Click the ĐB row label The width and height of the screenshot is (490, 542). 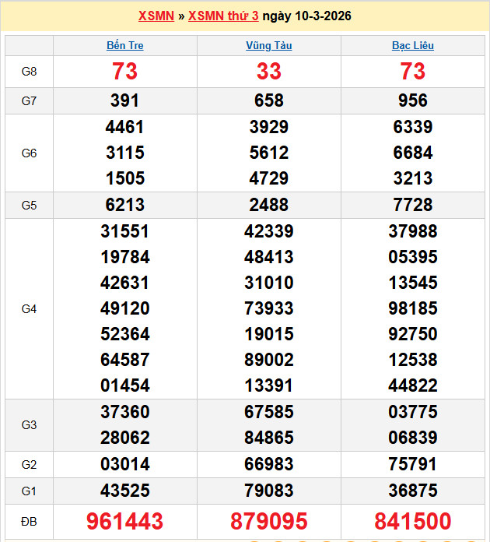tap(29, 521)
